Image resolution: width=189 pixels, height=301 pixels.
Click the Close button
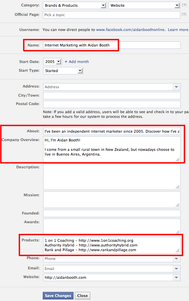[x=83, y=296]
